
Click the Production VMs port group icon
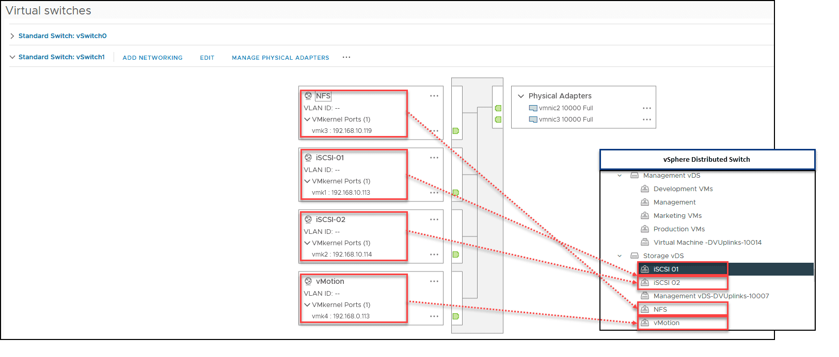645,229
